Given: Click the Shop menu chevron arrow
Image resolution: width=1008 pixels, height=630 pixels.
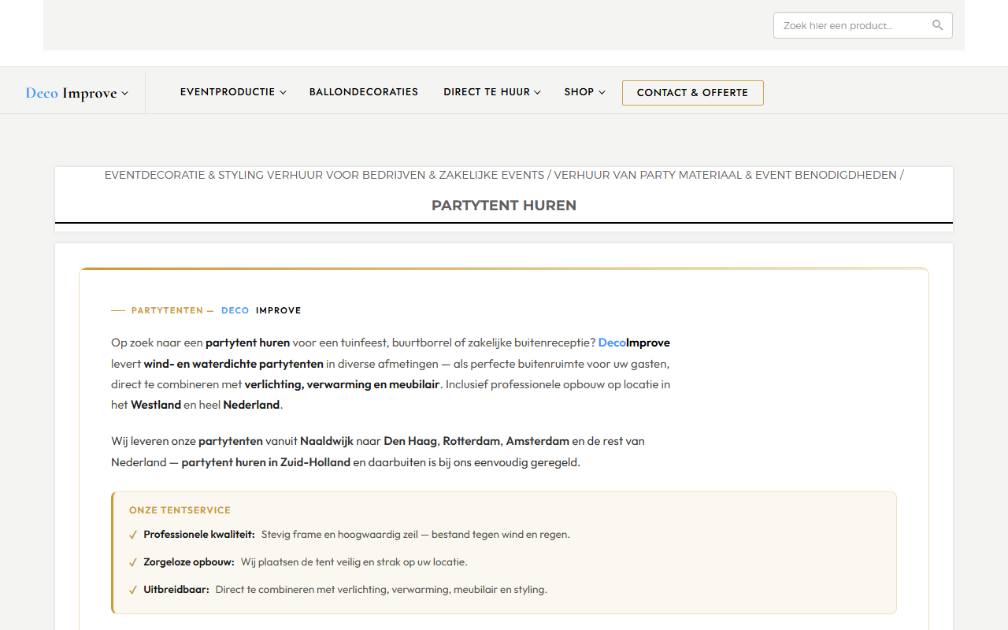Looking at the screenshot, I should (x=602, y=93).
